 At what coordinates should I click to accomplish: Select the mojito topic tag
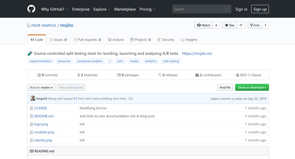click(x=134, y=61)
